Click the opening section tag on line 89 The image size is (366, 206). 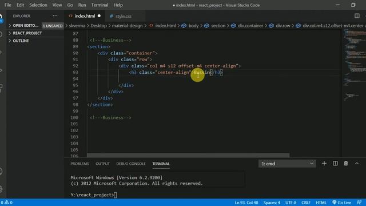(98, 47)
